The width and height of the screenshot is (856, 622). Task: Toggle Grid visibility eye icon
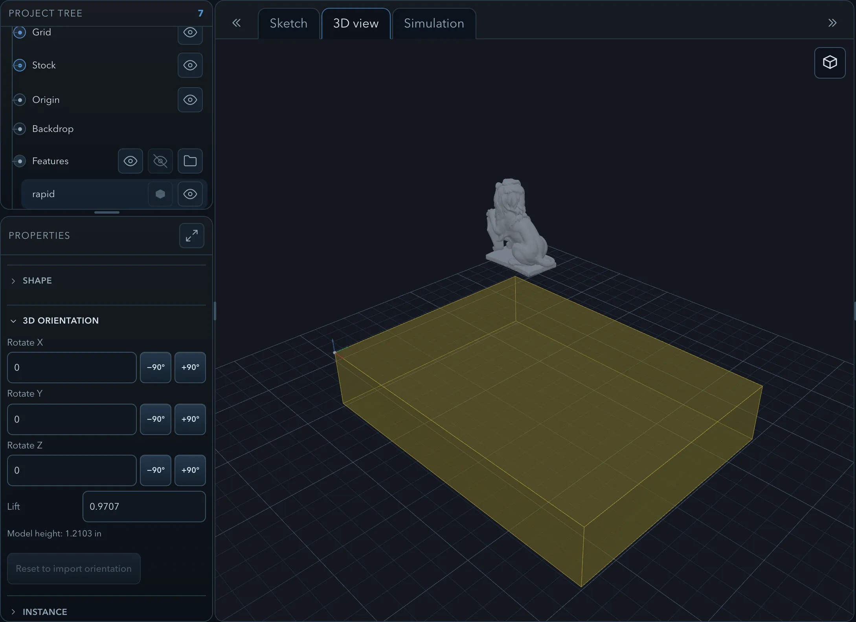click(x=190, y=33)
